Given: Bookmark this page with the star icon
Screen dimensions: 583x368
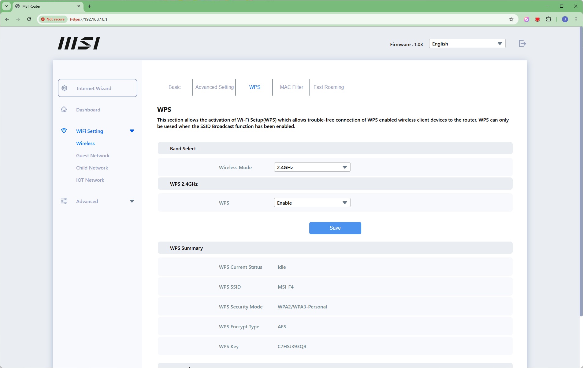Looking at the screenshot, I should click(x=511, y=19).
